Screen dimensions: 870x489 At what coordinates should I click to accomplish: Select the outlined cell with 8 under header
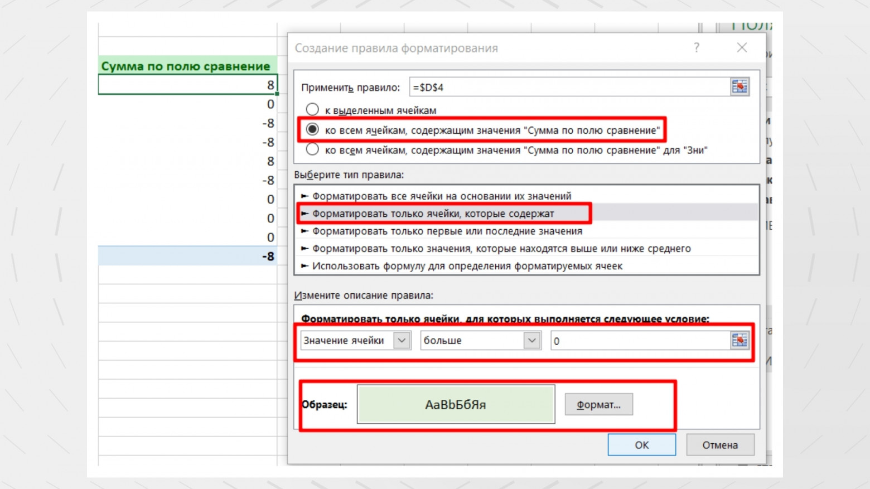coord(187,85)
